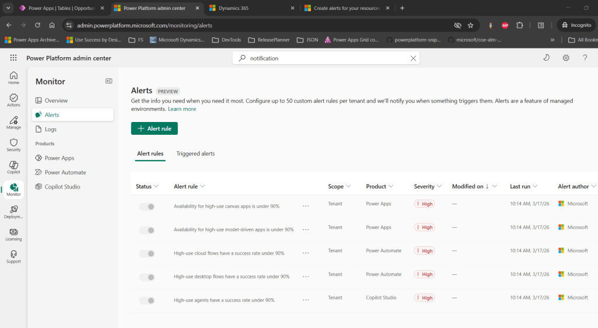Click the Alert rule button
This screenshot has width=598, height=328.
pyautogui.click(x=154, y=128)
